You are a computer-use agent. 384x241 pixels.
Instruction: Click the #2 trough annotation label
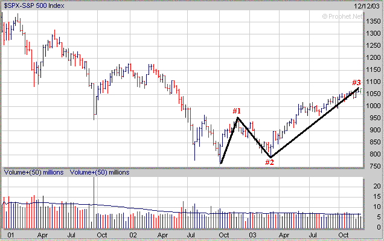(269, 162)
